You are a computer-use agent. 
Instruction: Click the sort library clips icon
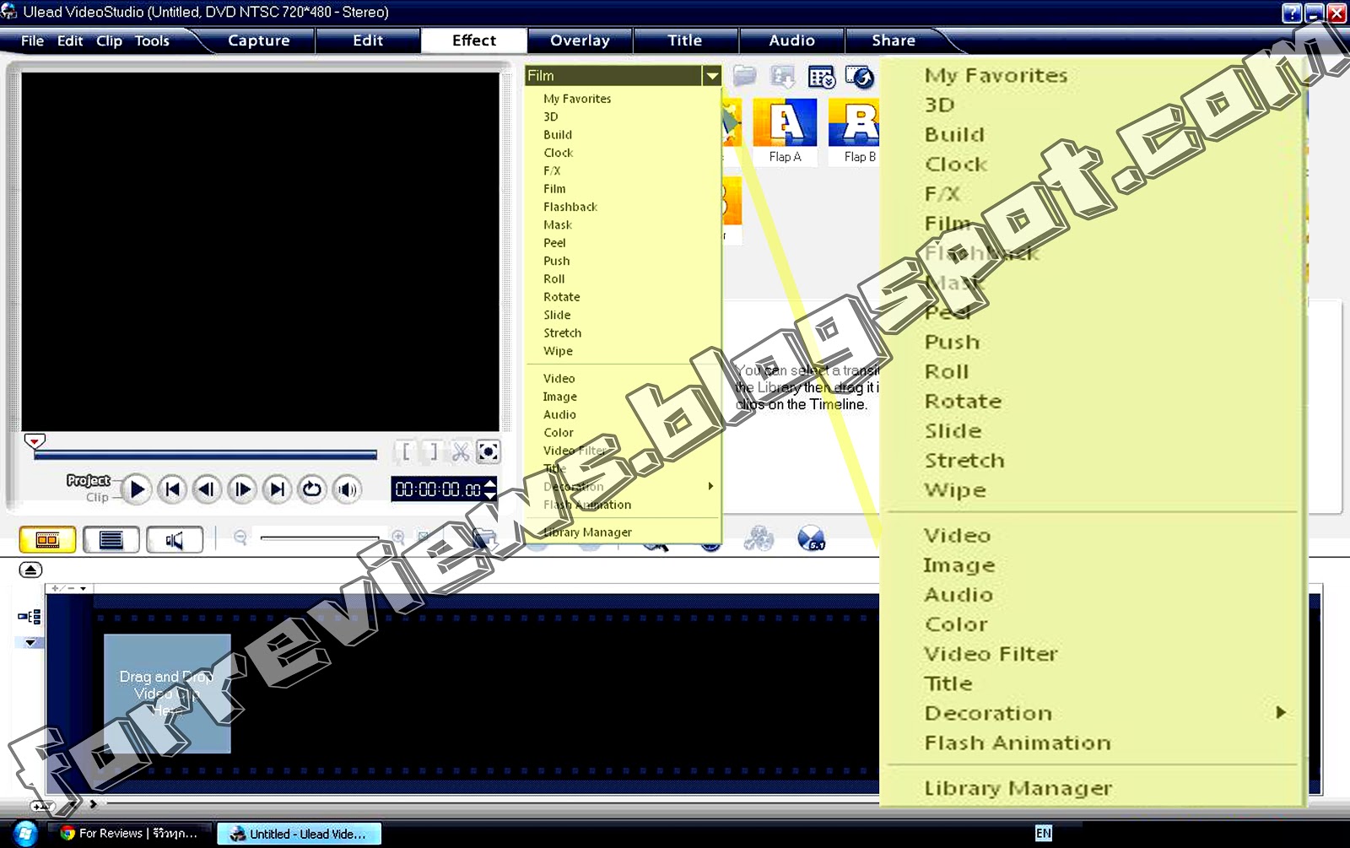[x=820, y=77]
